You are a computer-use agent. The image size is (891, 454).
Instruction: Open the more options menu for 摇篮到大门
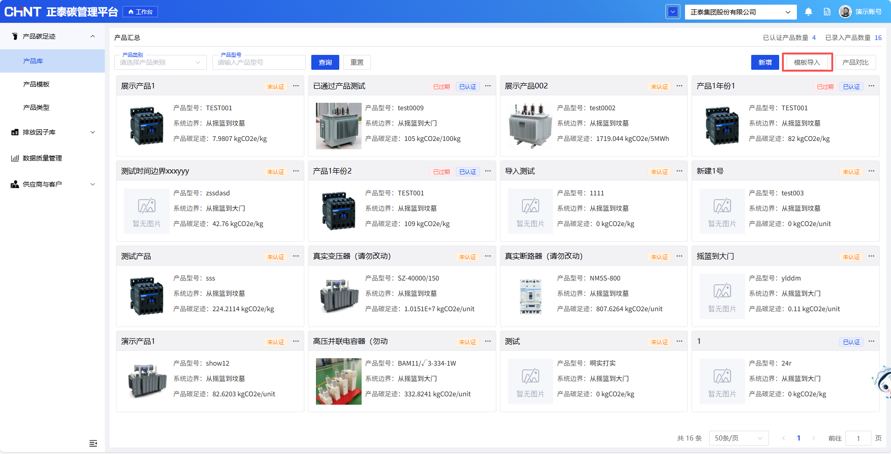click(x=871, y=256)
